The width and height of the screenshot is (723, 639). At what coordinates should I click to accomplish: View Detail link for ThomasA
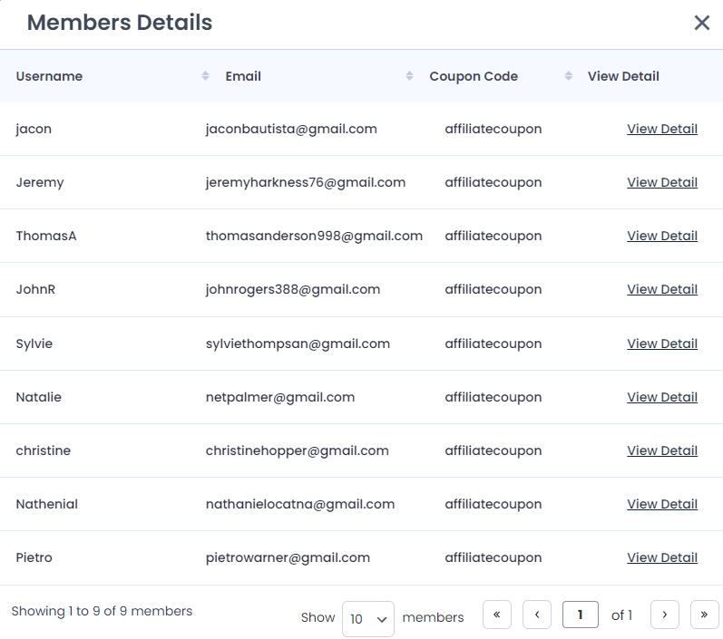(x=662, y=236)
